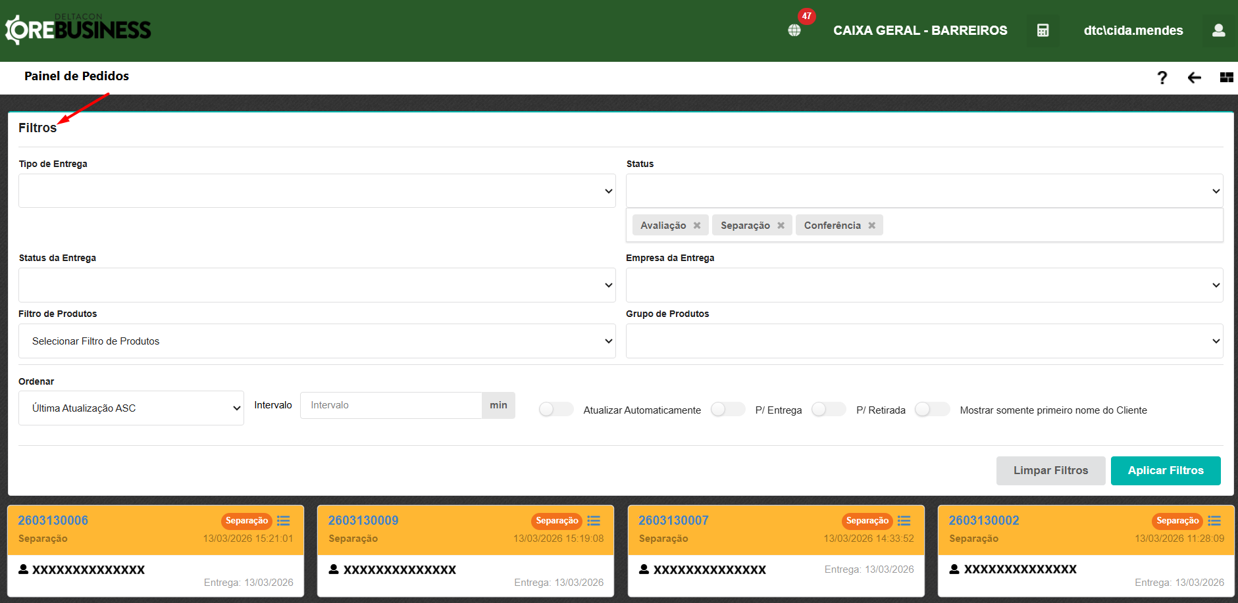Screen dimensions: 1238x603
Task: Open list icon on order 2603130006
Action: point(284,521)
